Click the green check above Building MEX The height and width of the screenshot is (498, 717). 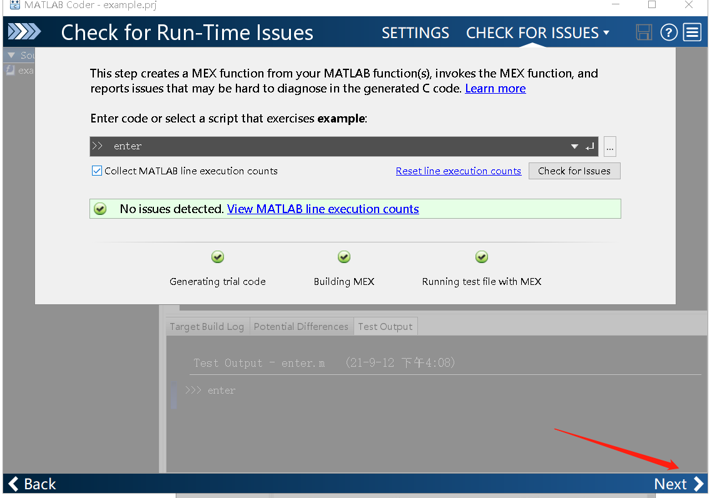point(344,257)
